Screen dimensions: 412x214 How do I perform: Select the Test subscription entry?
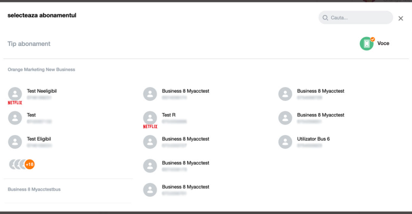(x=31, y=115)
